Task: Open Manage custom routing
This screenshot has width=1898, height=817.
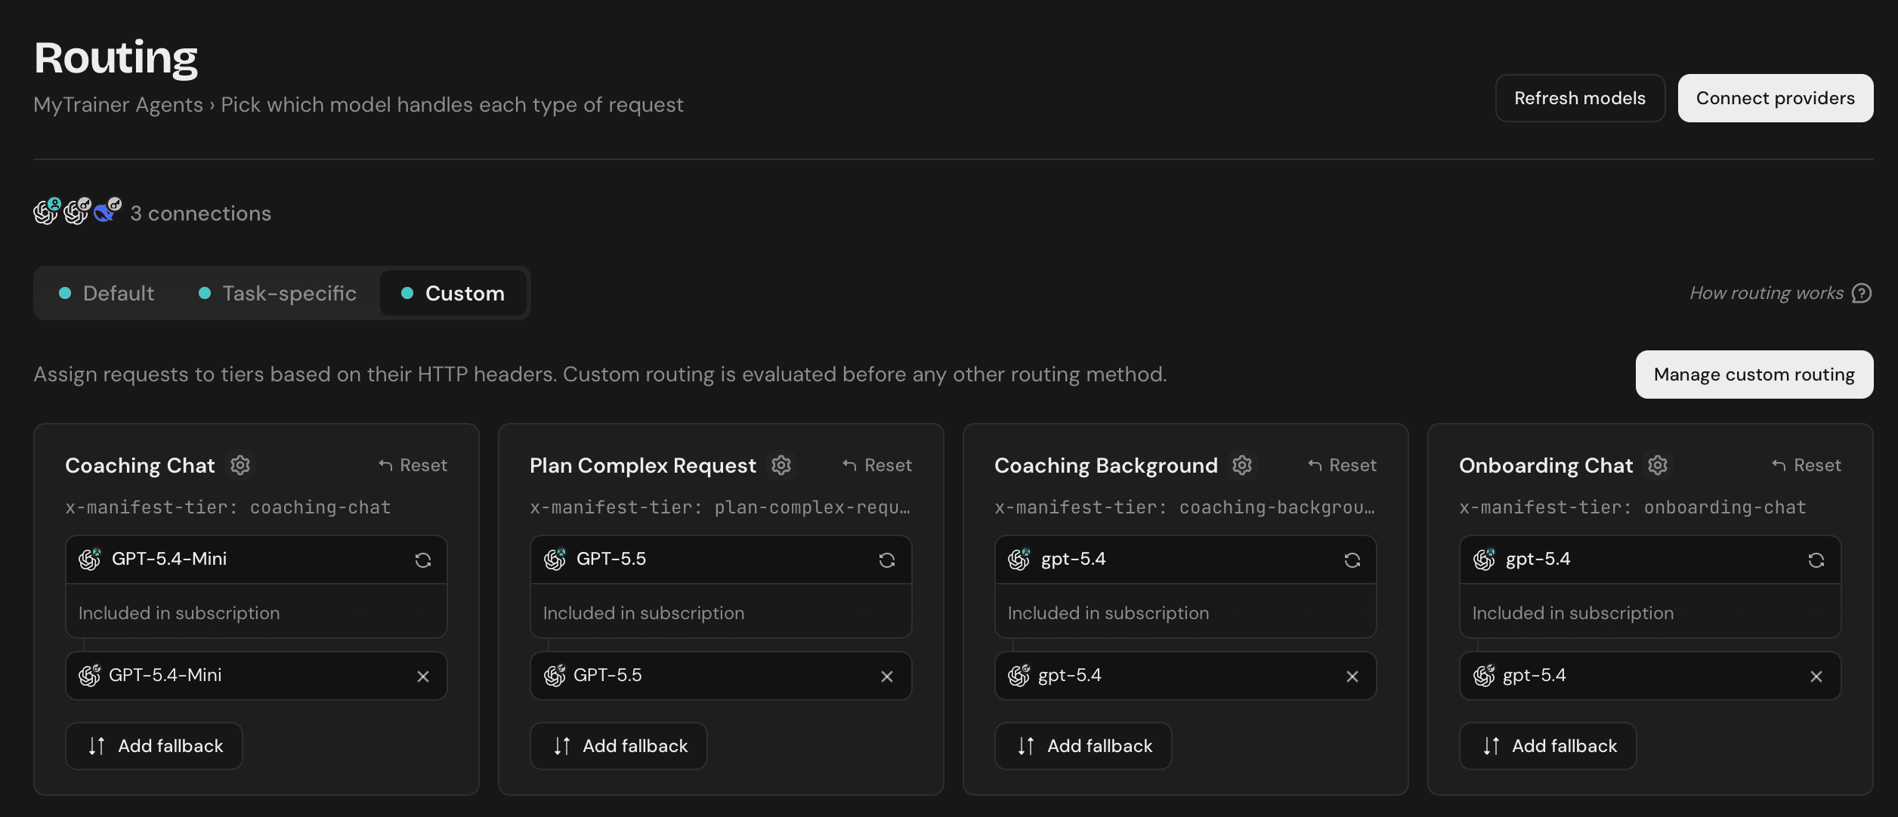Action: point(1754,375)
